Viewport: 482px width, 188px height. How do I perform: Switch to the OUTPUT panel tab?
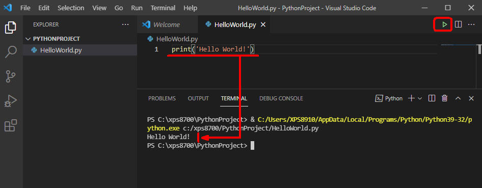198,98
